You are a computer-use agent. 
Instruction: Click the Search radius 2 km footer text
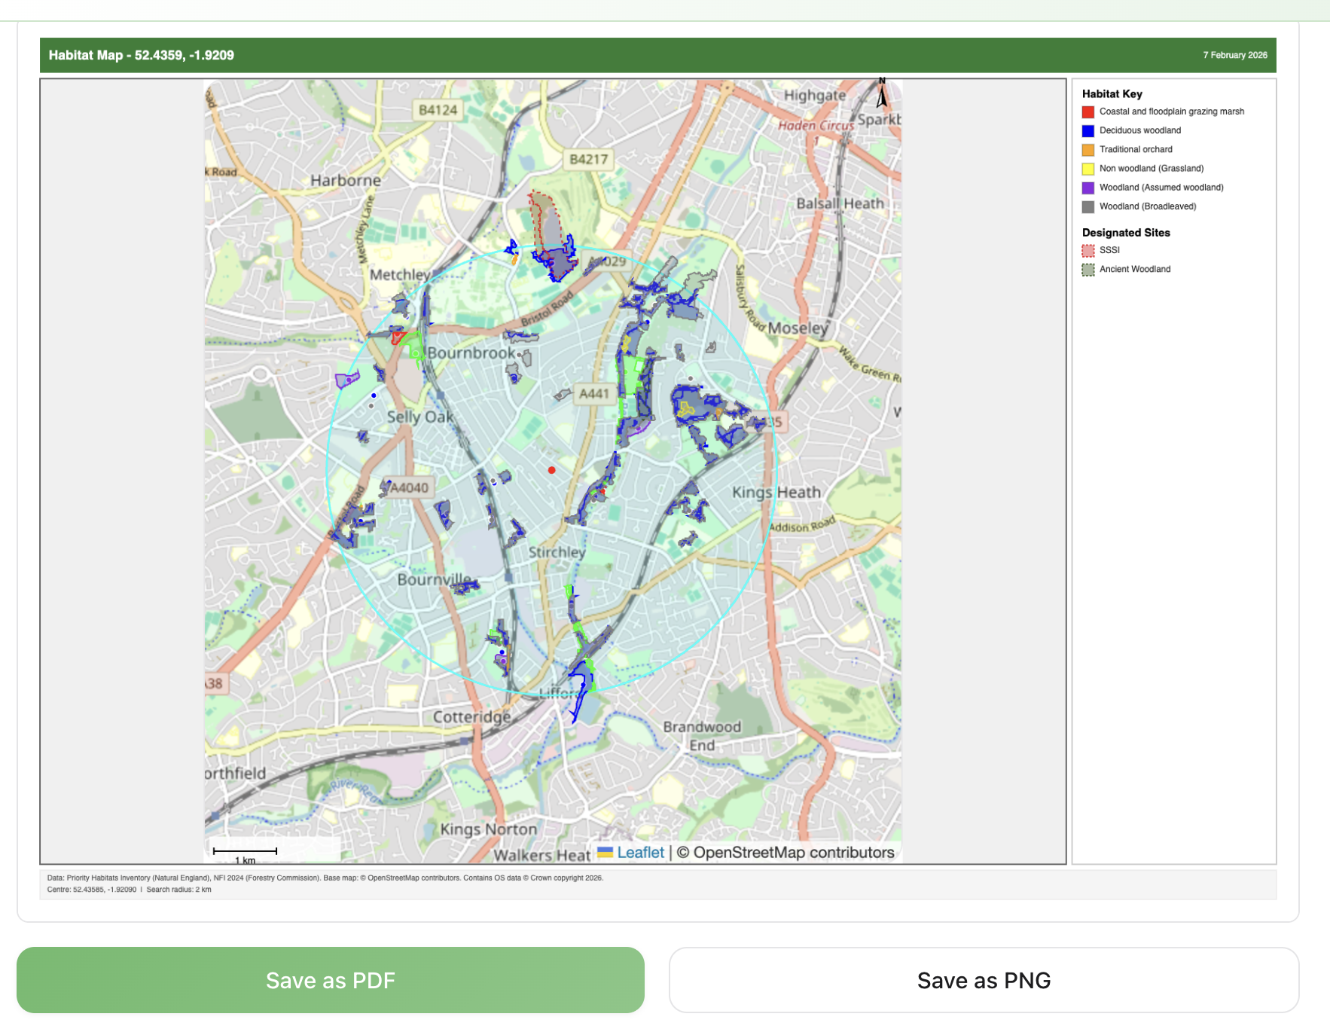[178, 890]
